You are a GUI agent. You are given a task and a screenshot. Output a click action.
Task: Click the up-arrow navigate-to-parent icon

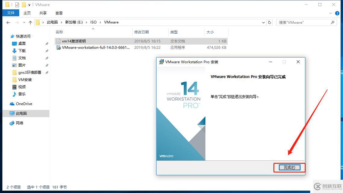pyautogui.click(x=30, y=22)
